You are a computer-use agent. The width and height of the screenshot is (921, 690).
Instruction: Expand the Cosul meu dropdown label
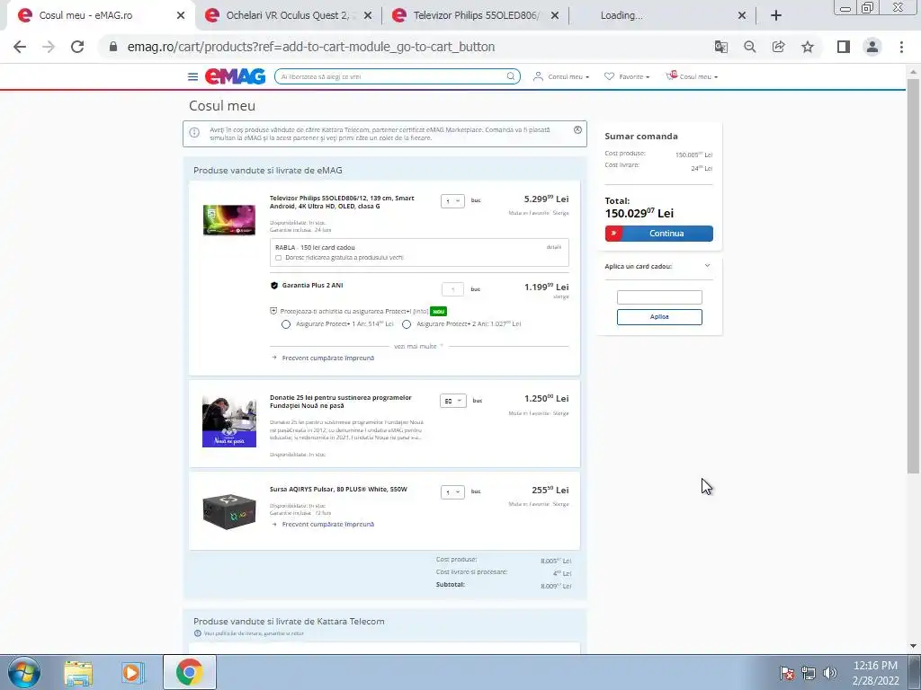tap(698, 77)
